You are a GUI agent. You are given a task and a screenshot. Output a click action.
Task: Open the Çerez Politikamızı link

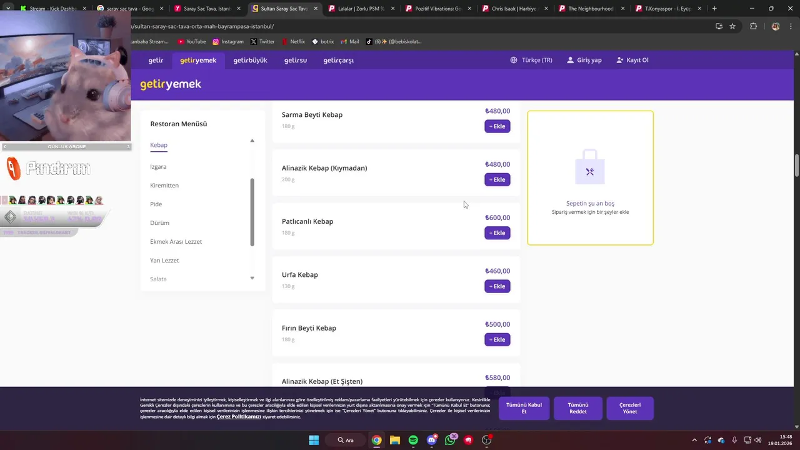[239, 417]
